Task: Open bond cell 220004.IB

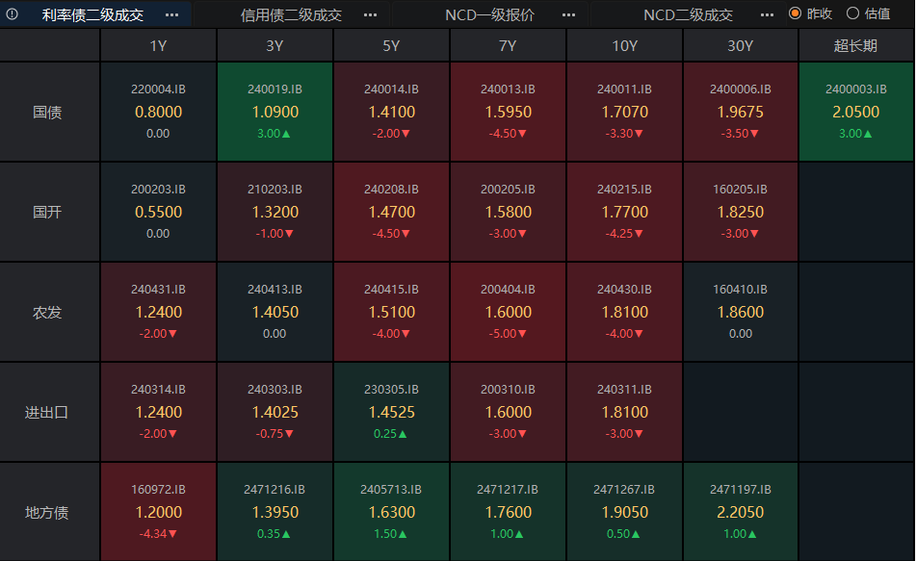Action: (158, 112)
